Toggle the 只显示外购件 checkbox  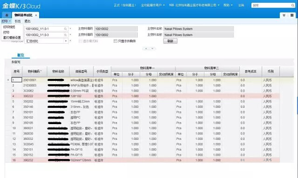click(115, 41)
